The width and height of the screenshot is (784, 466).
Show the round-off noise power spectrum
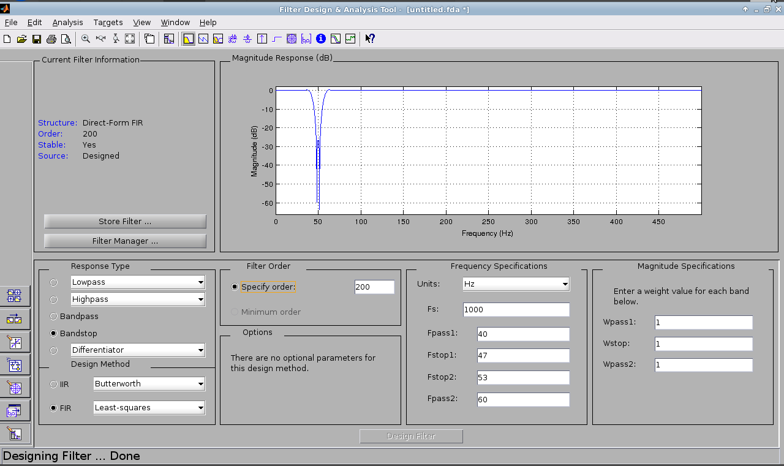[x=350, y=39]
